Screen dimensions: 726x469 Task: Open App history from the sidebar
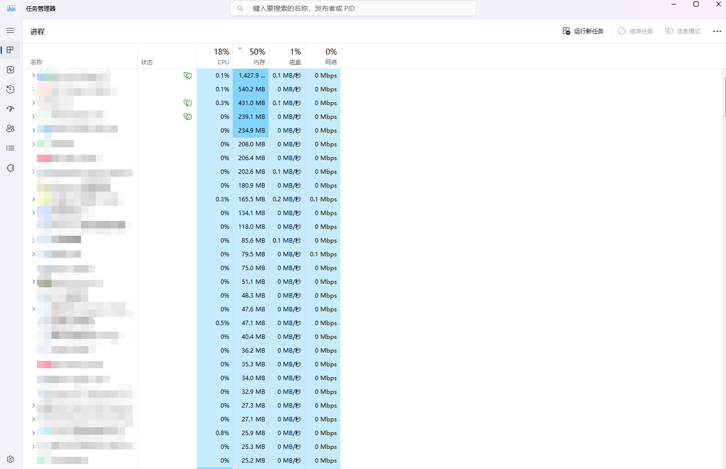(10, 89)
